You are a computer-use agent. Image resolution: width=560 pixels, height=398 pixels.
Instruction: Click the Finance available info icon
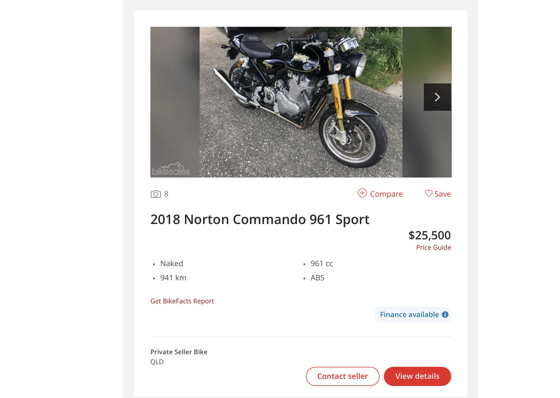pos(445,315)
